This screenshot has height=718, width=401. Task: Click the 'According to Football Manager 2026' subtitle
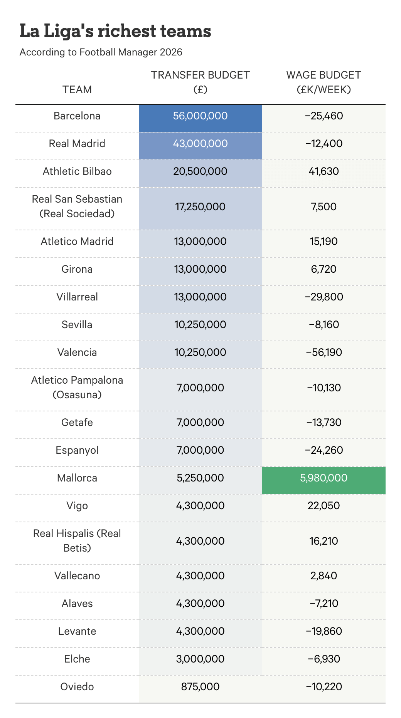(101, 52)
